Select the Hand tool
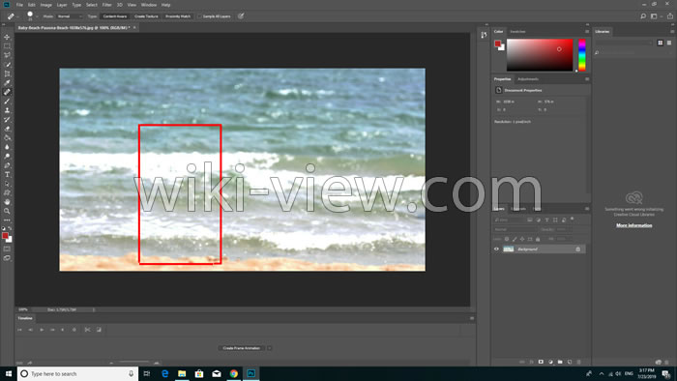The width and height of the screenshot is (677, 381). tap(7, 202)
